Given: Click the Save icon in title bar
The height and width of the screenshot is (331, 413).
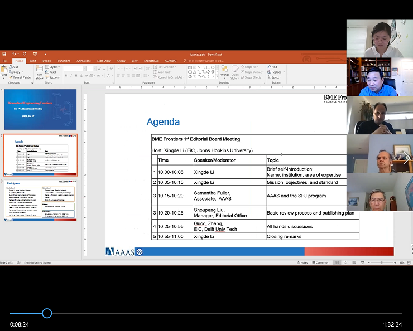Looking at the screenshot, I should [3, 54].
